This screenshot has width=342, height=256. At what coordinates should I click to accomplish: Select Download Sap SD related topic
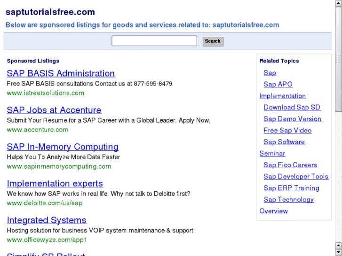point(292,108)
